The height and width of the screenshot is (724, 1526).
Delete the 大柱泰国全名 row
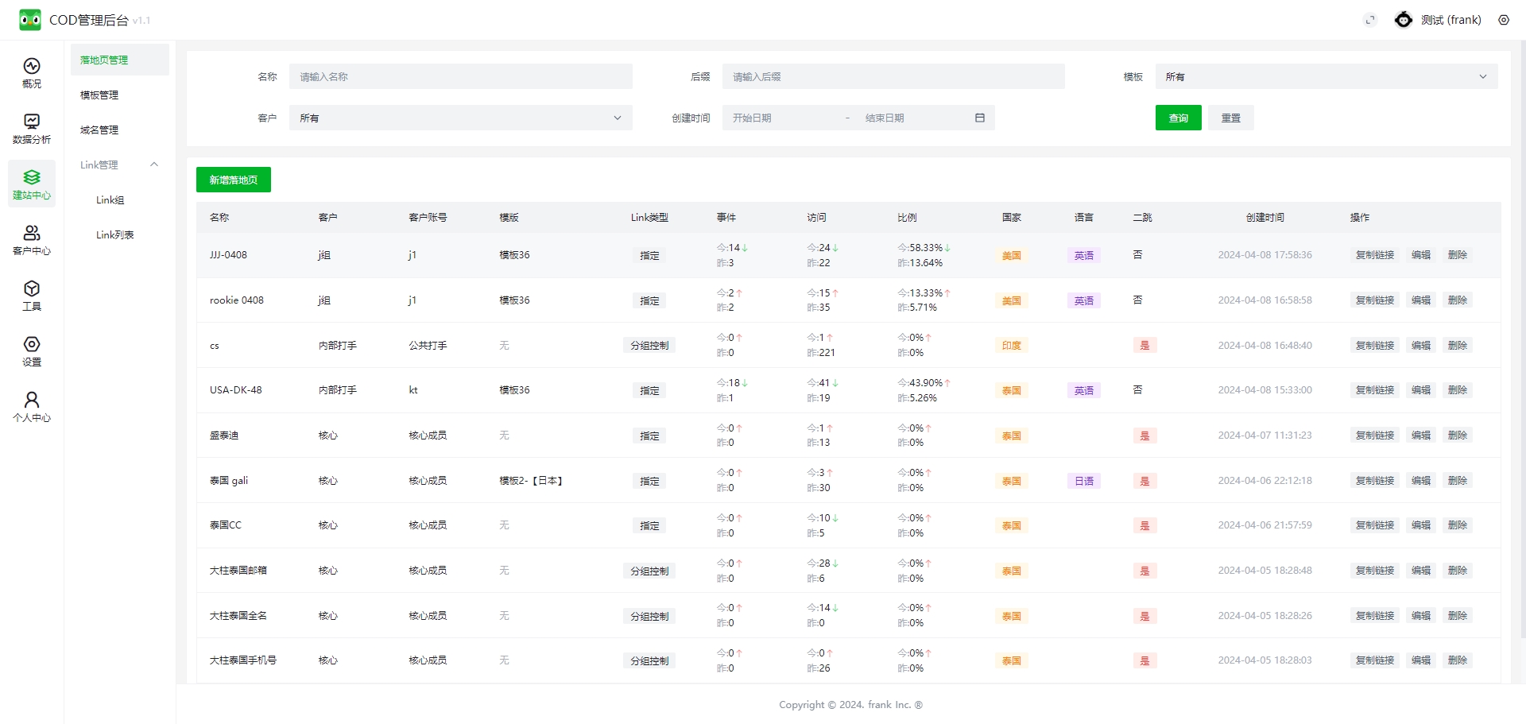[x=1458, y=615]
